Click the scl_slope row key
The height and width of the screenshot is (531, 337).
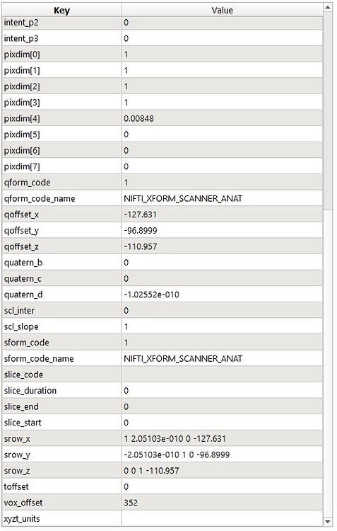(61, 326)
